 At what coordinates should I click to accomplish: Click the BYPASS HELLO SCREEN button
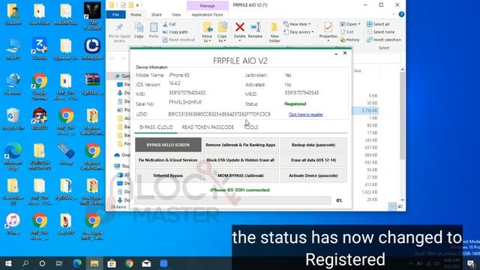(x=168, y=145)
